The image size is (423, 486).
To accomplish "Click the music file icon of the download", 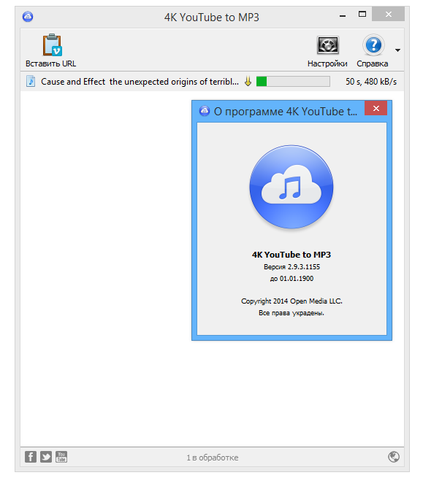I will (31, 81).
